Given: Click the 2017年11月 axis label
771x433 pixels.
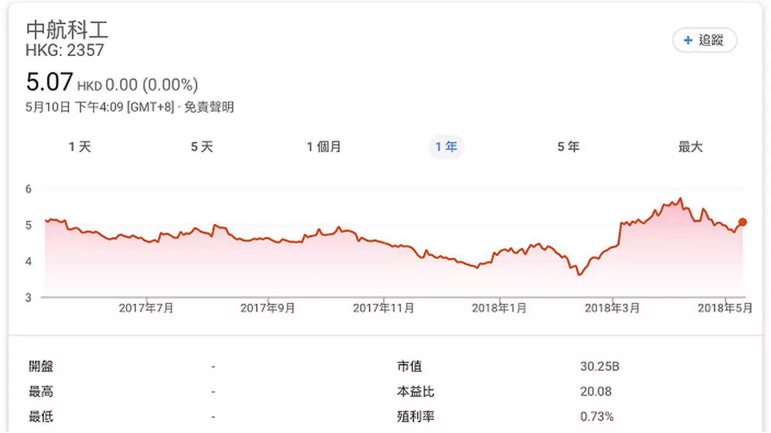Looking at the screenshot, I should [384, 309].
